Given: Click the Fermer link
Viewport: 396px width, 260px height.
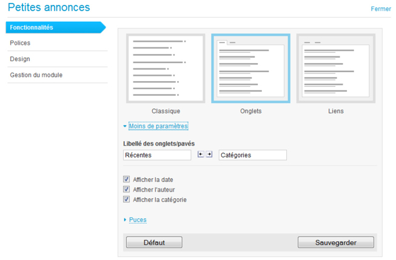Looking at the screenshot, I should 381,8.
